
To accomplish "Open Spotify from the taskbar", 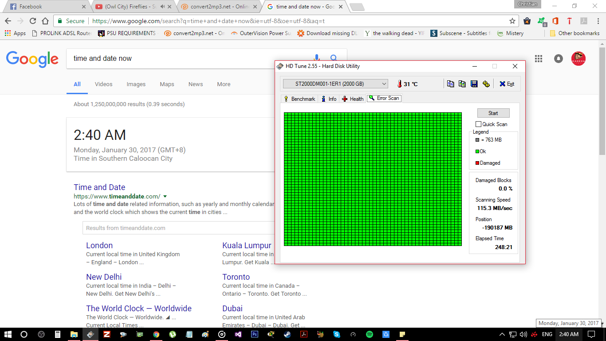I will point(370,334).
